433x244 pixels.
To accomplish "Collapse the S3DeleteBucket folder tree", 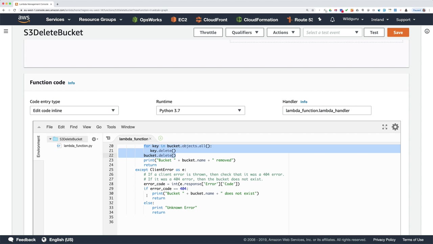I will click(x=50, y=139).
